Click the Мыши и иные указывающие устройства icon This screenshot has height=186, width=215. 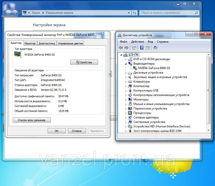click(x=130, y=104)
